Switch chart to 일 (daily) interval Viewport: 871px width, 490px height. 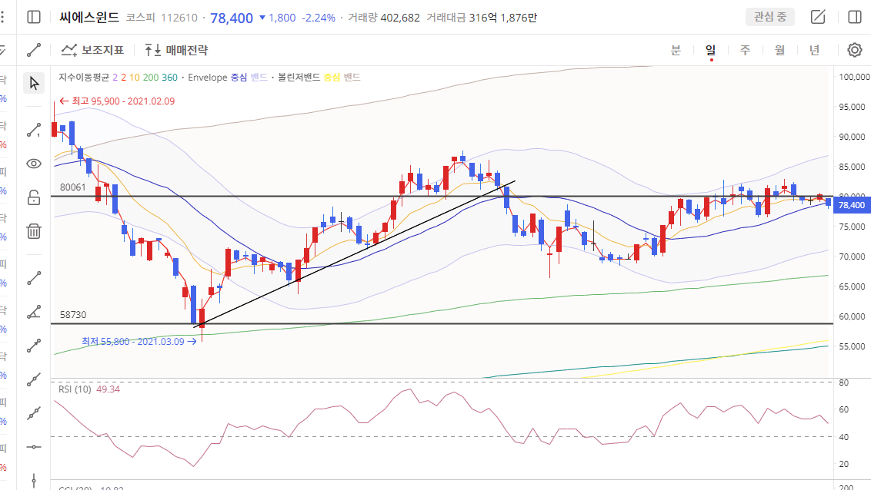tap(710, 50)
